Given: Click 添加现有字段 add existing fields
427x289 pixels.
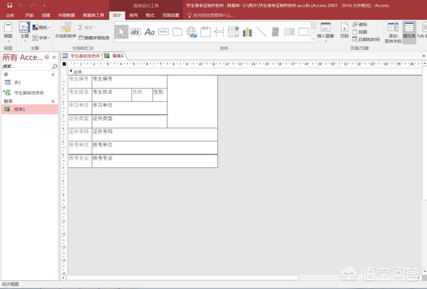Looking at the screenshot, I should (393, 33).
